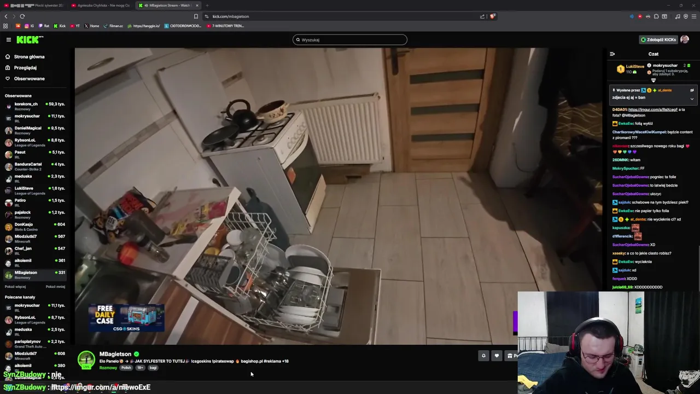Open tanggle.io bookmark
The image size is (700, 394).
[x=144, y=26]
